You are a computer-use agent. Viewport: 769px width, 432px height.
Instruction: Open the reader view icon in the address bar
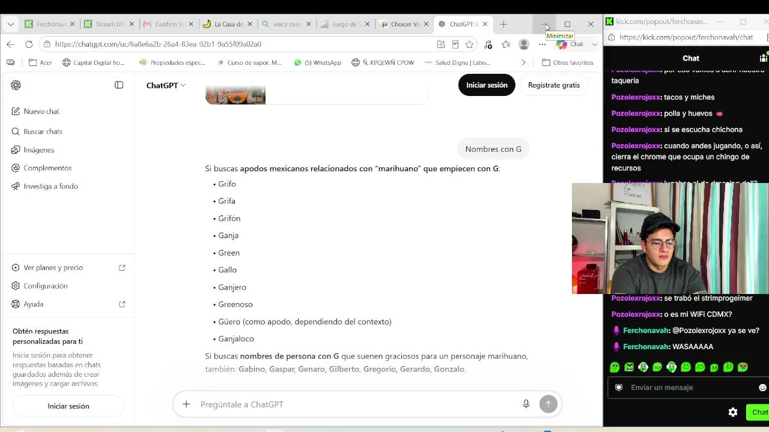[x=455, y=44]
